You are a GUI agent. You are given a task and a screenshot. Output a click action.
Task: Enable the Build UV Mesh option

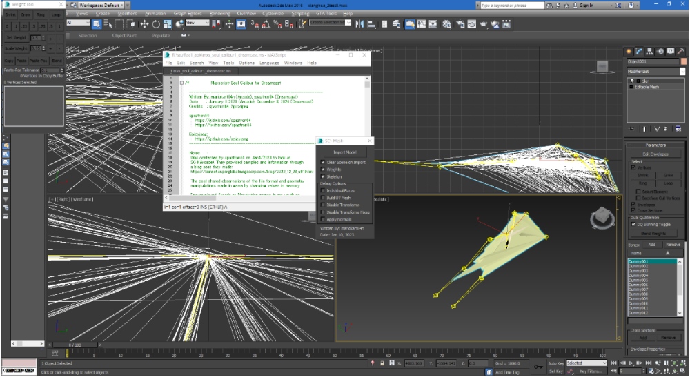coord(323,197)
